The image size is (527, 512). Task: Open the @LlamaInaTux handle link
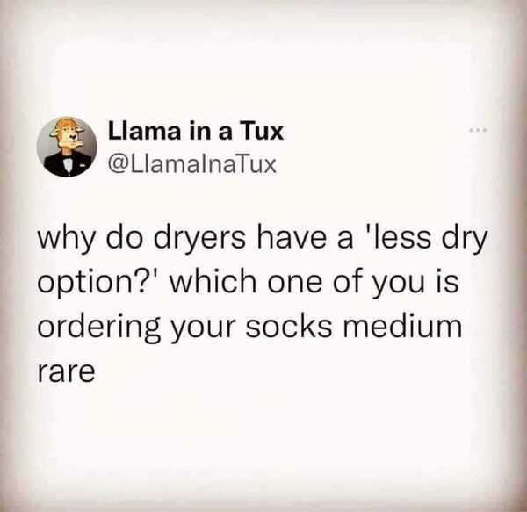pyautogui.click(x=191, y=164)
